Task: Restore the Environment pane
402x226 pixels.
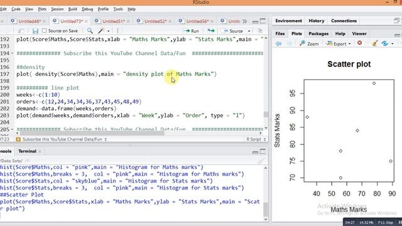Action: click(x=396, y=21)
